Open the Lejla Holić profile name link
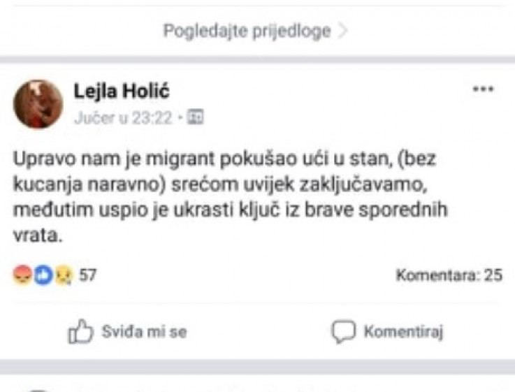 122,92
